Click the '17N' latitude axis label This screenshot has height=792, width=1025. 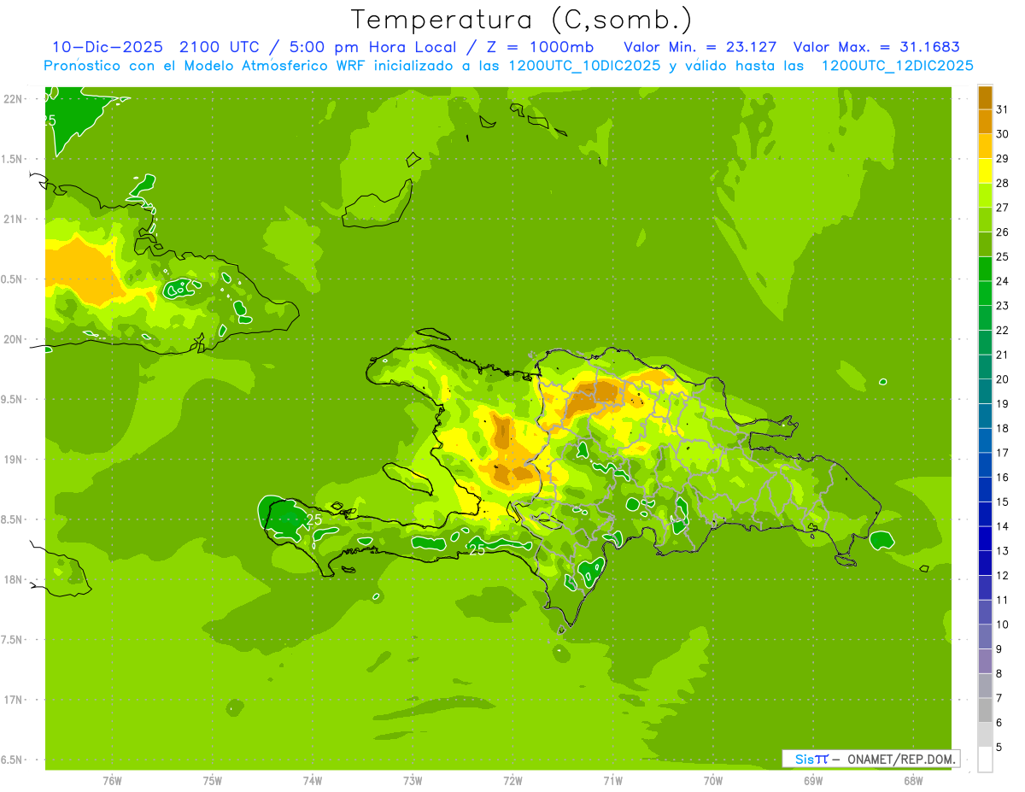pos(14,700)
